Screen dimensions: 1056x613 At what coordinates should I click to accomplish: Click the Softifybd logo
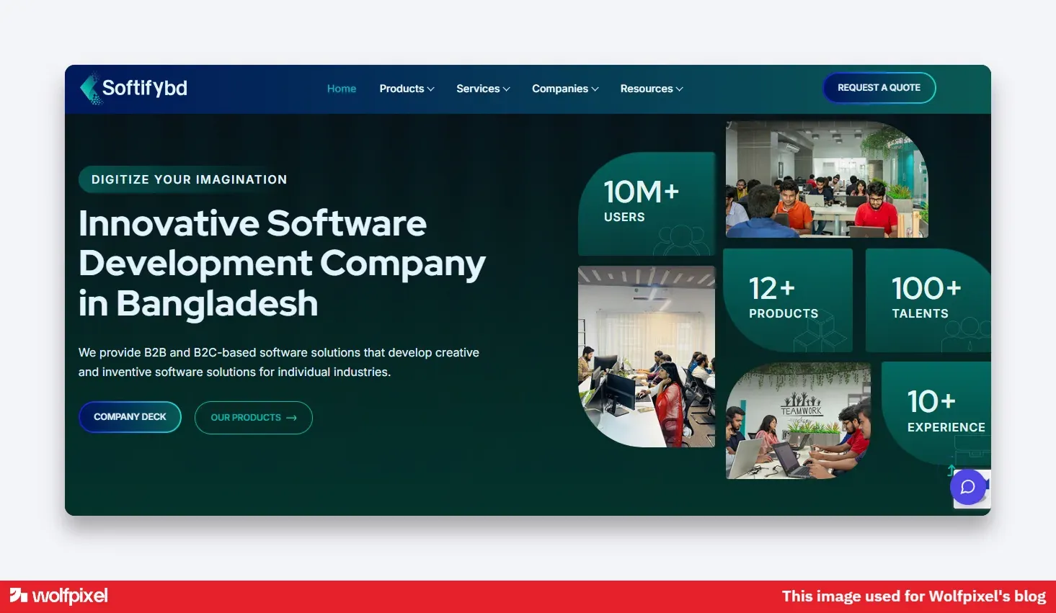(134, 89)
